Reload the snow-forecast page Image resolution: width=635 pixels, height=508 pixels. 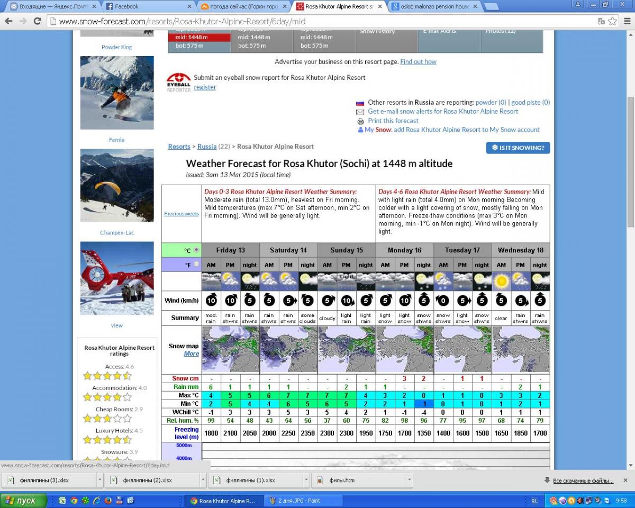[37, 21]
